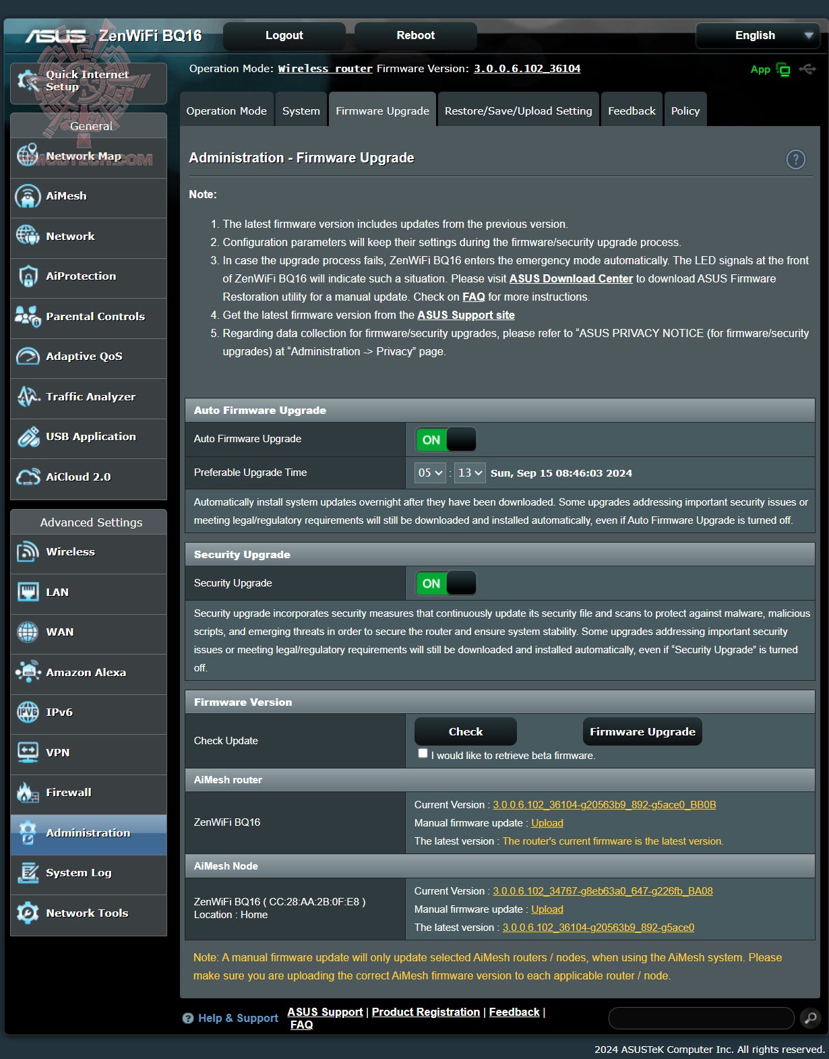Click the Help & Support label

tap(238, 1018)
